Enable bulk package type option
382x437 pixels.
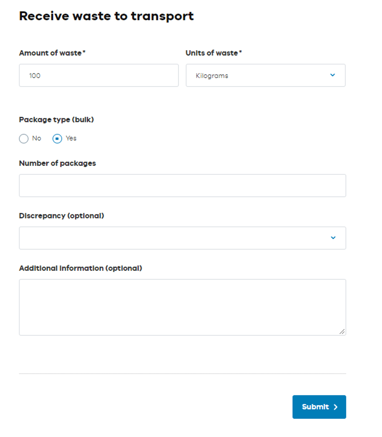tap(57, 139)
